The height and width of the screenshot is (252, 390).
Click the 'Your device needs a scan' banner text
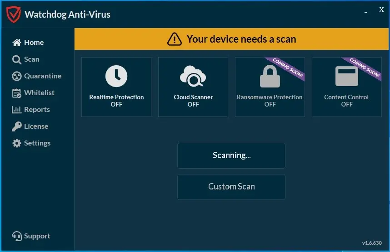click(x=241, y=39)
